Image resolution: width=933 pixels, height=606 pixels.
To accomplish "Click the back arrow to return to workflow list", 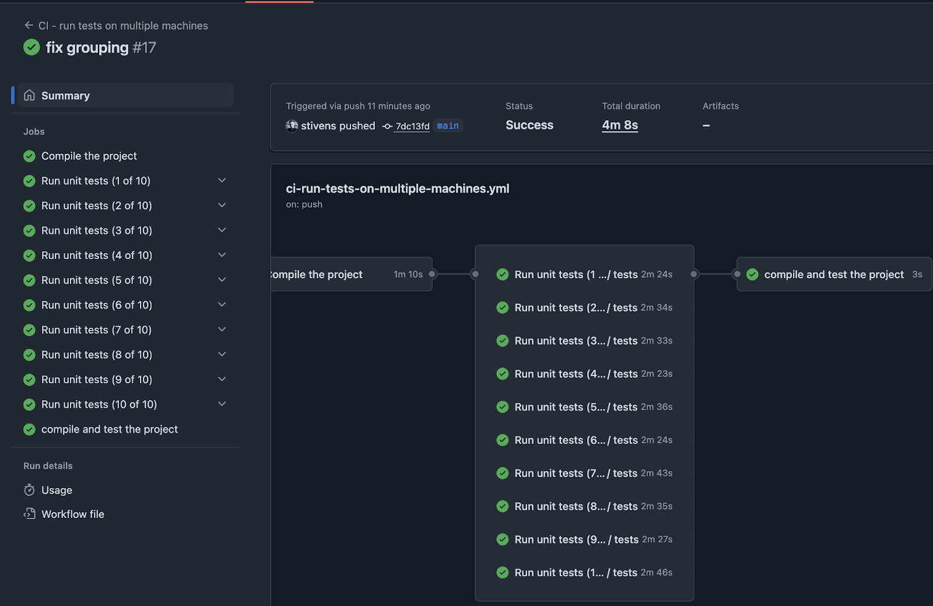I will click(x=29, y=25).
